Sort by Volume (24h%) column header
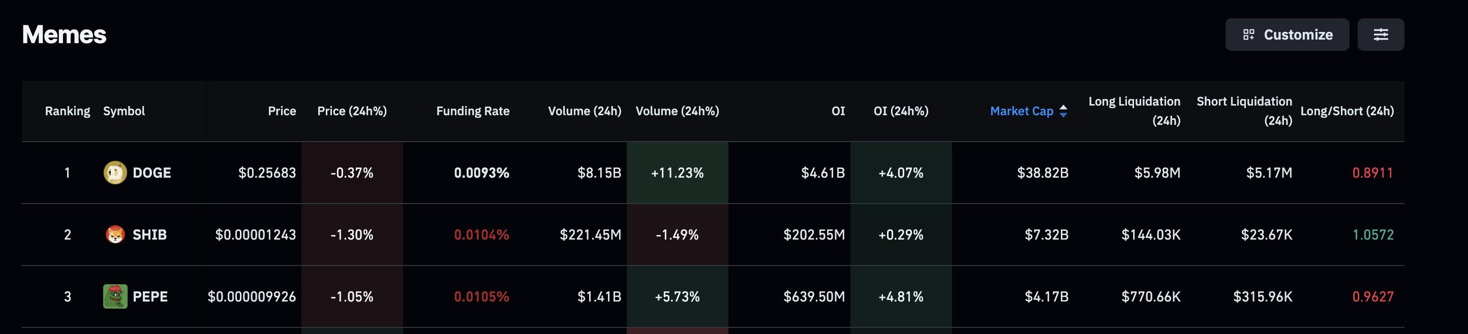 click(677, 111)
